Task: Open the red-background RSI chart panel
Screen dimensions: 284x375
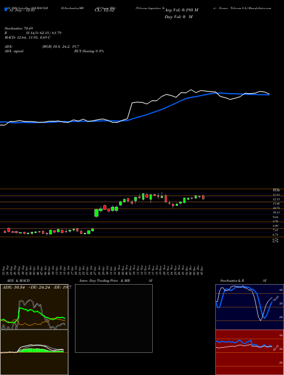Action: (x=249, y=352)
